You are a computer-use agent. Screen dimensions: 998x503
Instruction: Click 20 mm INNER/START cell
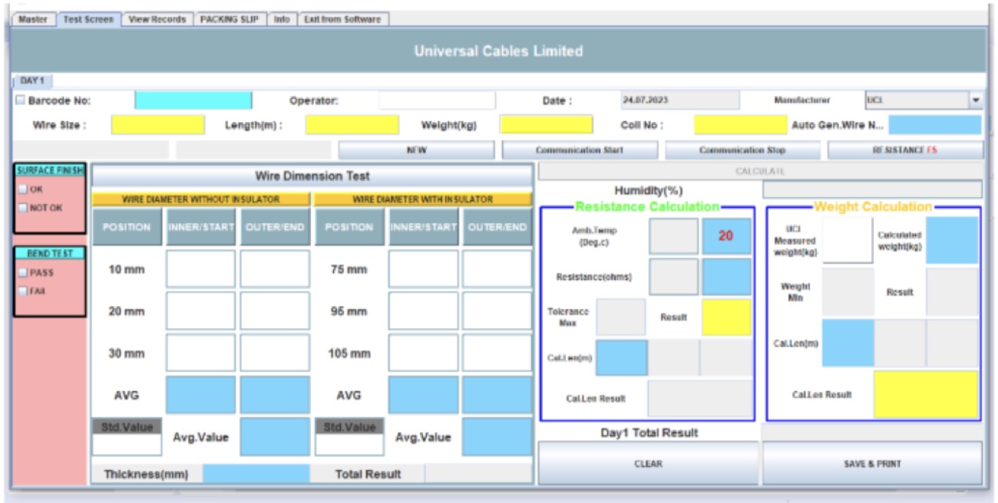200,312
